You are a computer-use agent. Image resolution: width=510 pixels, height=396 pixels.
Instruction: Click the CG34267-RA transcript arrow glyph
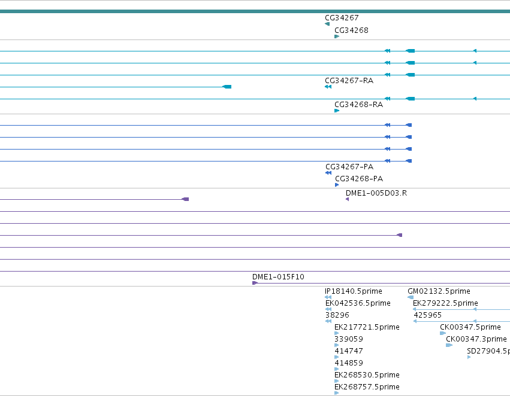[x=328, y=87]
